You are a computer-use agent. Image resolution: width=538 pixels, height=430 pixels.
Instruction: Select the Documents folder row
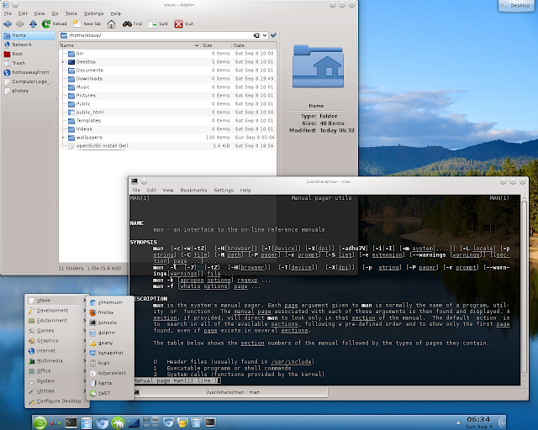point(167,71)
